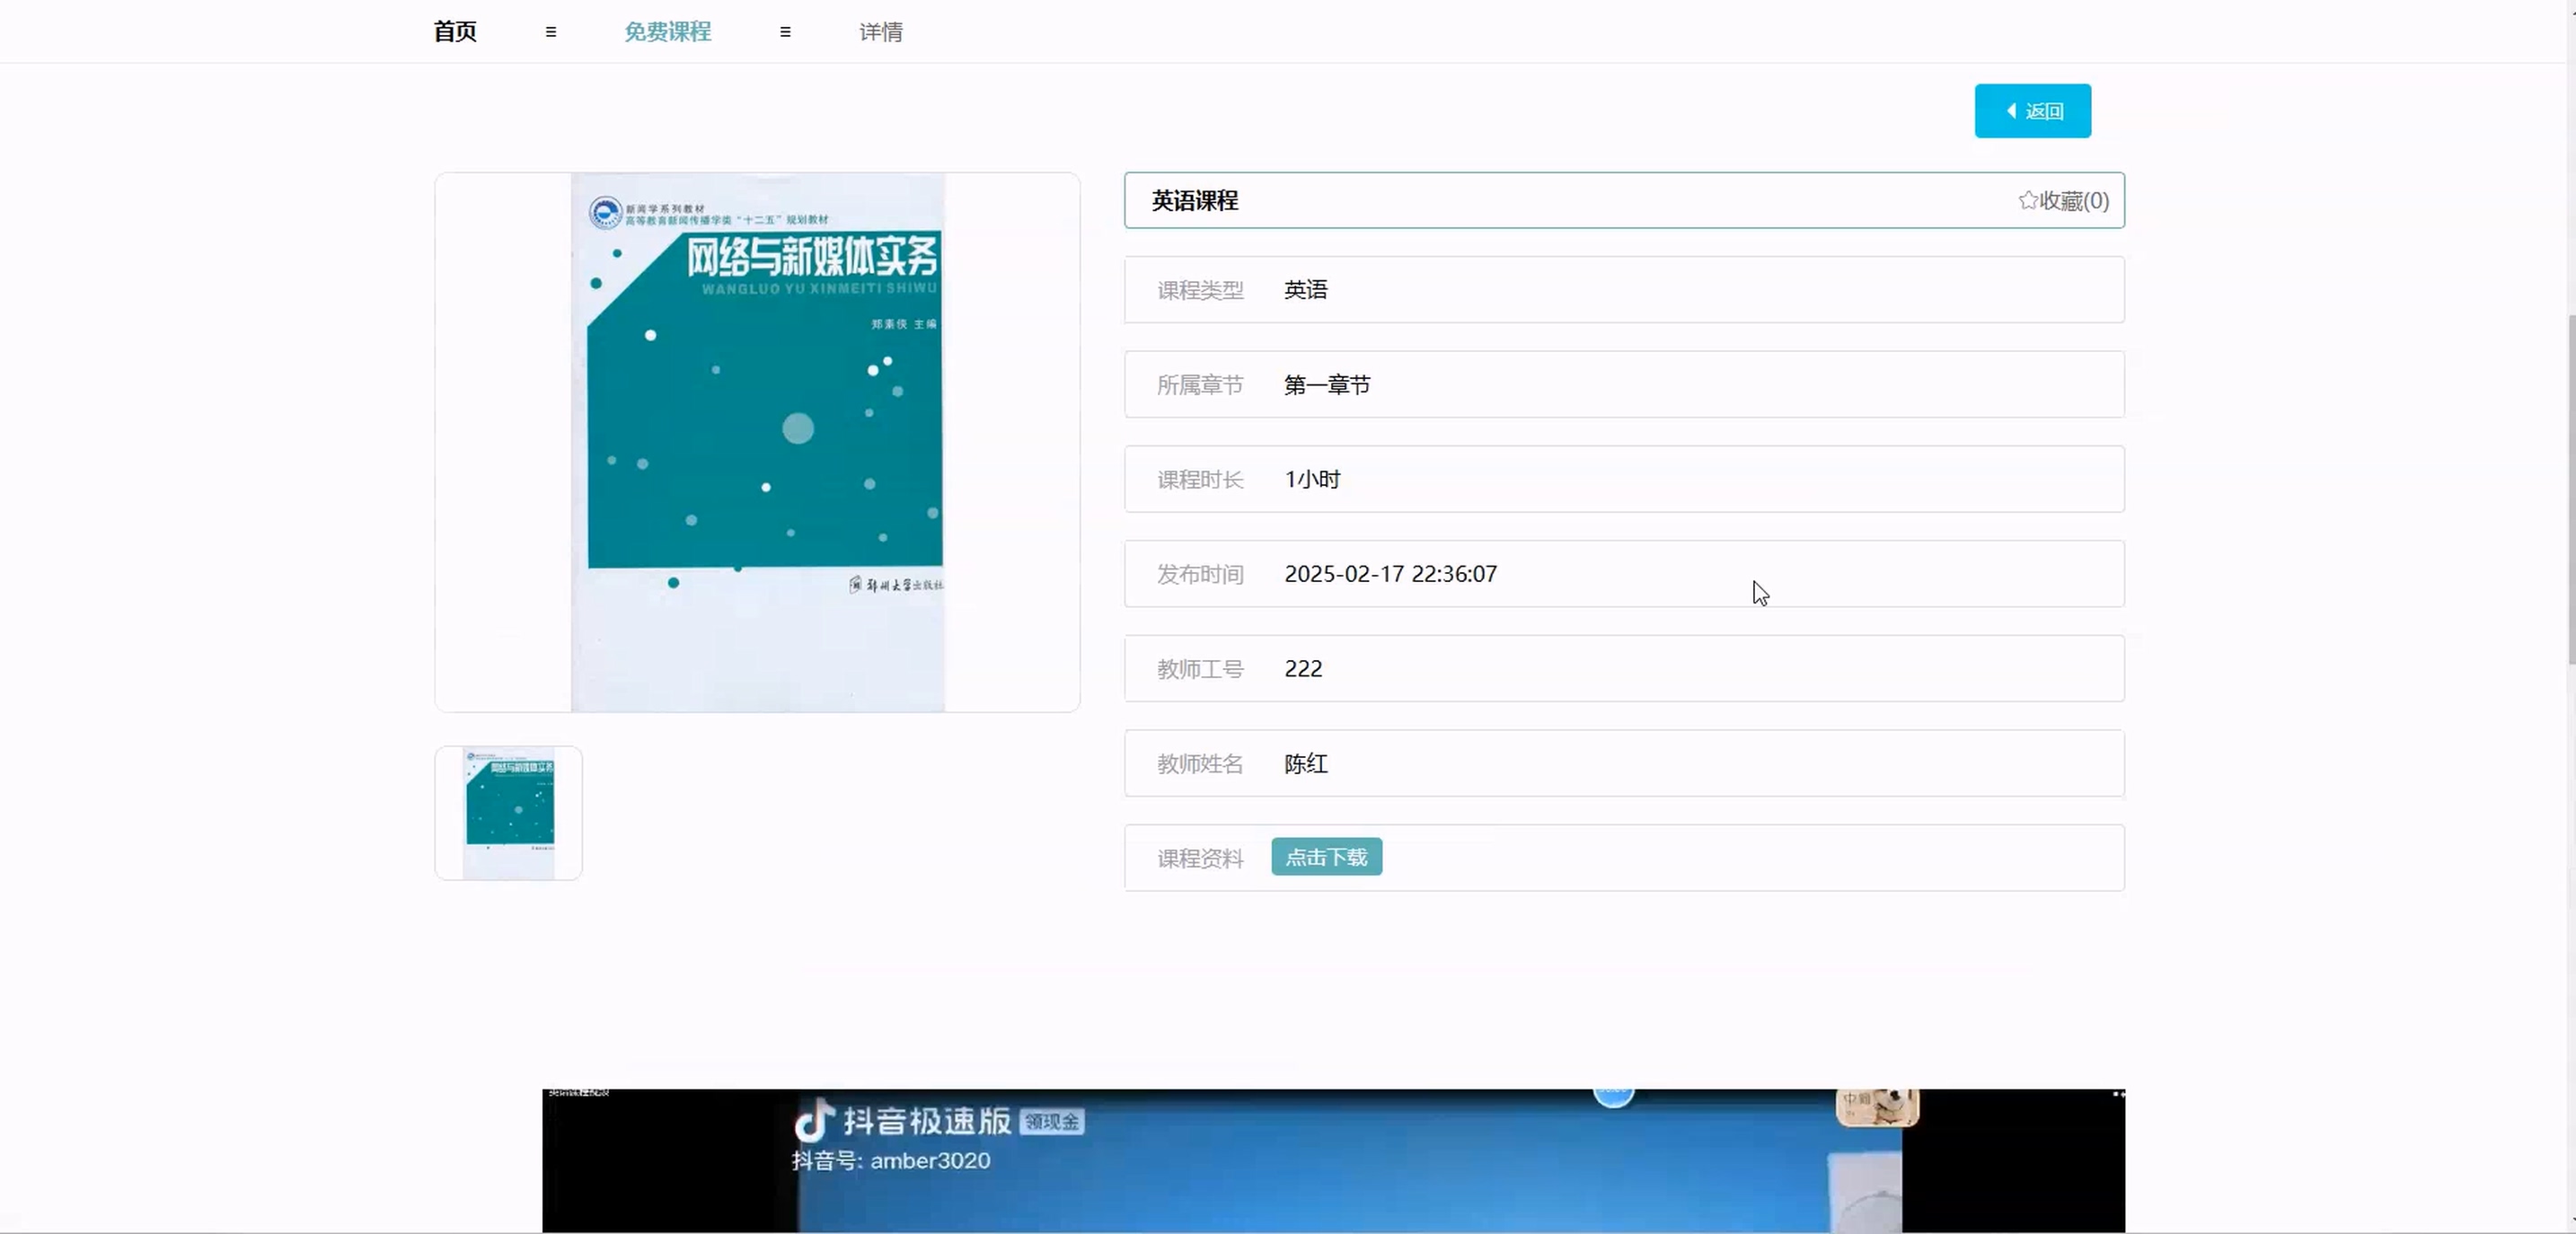Select the small book cover thumbnail

508,812
